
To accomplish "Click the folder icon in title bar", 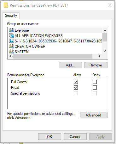I will (6, 5).
